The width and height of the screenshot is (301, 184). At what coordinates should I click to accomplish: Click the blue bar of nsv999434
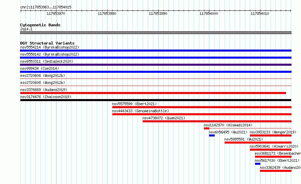156,72
